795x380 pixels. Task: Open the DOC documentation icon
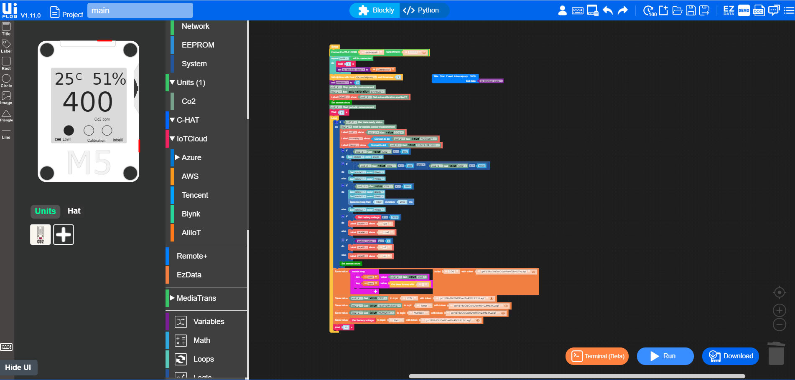coord(759,11)
